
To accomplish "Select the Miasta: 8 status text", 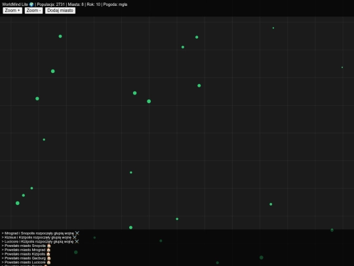I will coord(75,5).
